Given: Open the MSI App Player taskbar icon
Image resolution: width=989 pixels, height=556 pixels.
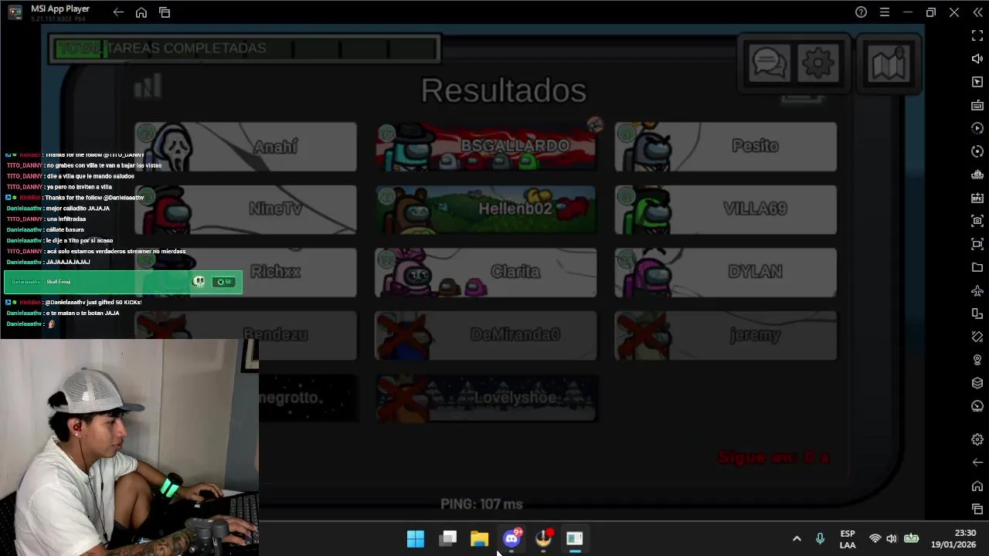Looking at the screenshot, I should (574, 538).
